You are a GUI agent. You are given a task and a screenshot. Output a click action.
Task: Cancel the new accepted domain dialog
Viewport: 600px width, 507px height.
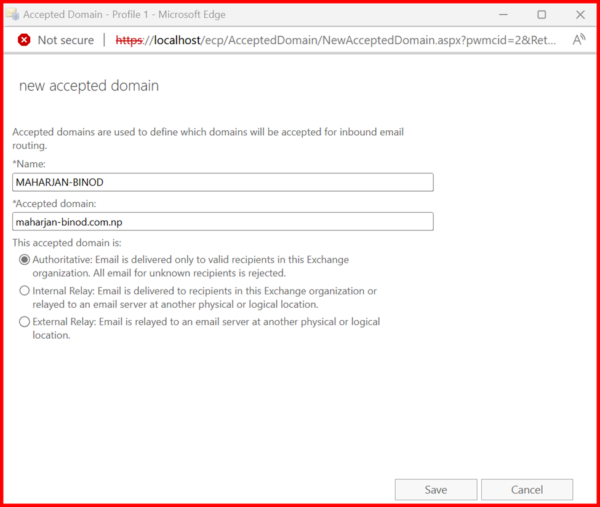coord(527,490)
